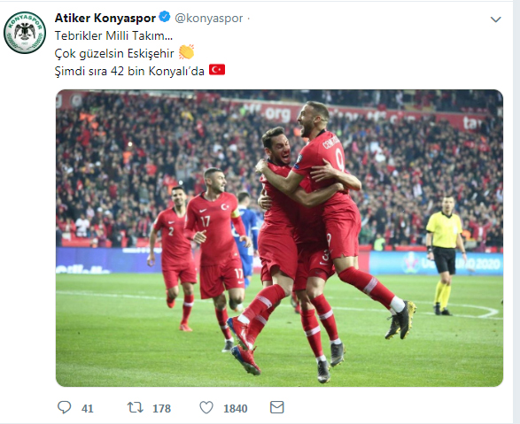Send via the envelope message icon
520x424 pixels.
[277, 407]
